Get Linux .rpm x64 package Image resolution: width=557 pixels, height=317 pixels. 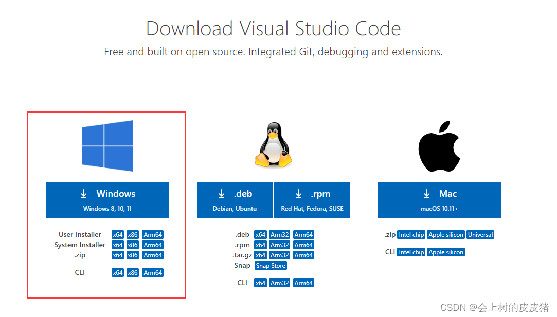point(260,245)
